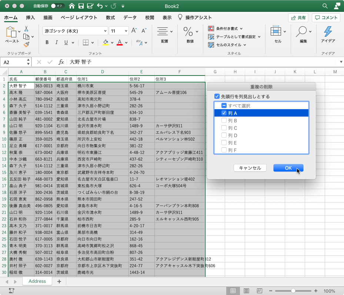This screenshot has width=344, height=295.
Task: Click the コメント button
Action: coord(326,18)
